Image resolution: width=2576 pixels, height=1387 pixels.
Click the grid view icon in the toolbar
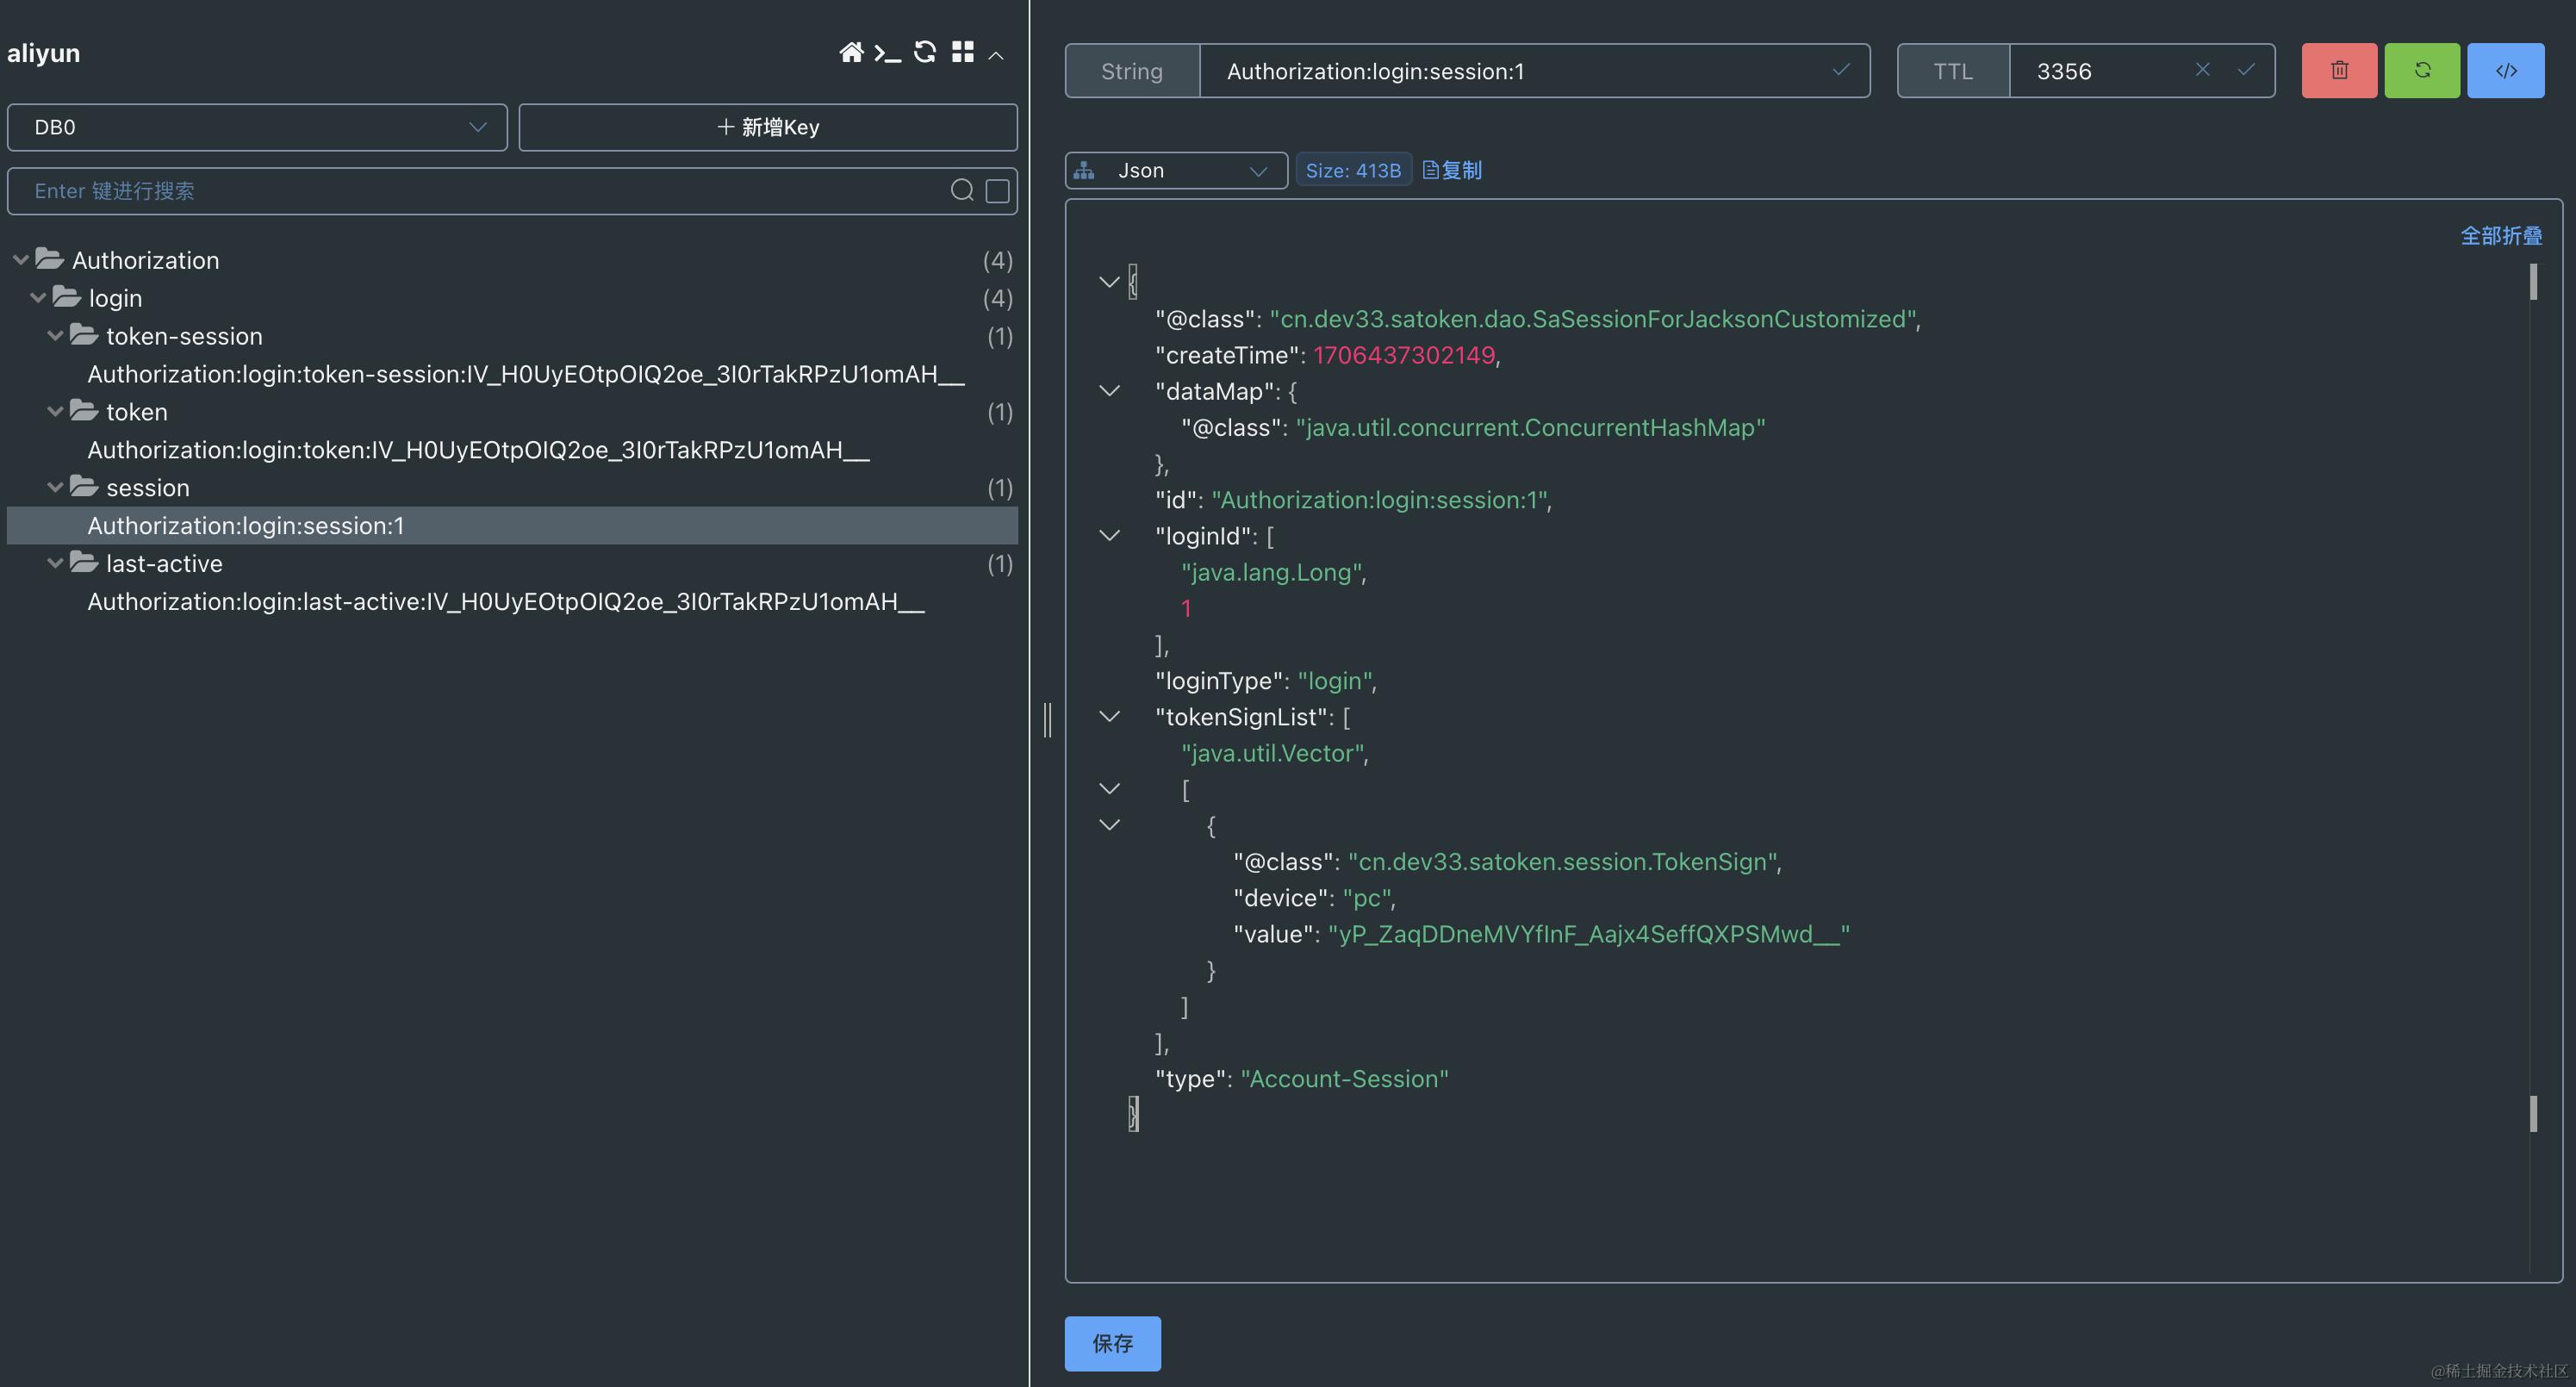(963, 52)
